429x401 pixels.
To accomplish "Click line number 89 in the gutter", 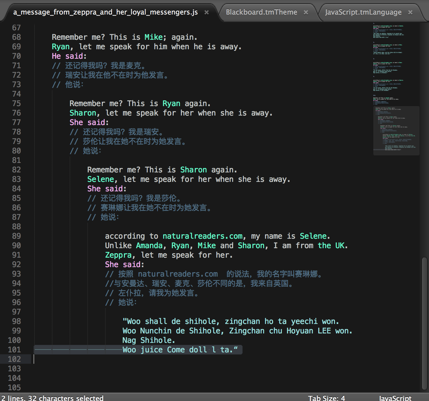I will (16, 236).
